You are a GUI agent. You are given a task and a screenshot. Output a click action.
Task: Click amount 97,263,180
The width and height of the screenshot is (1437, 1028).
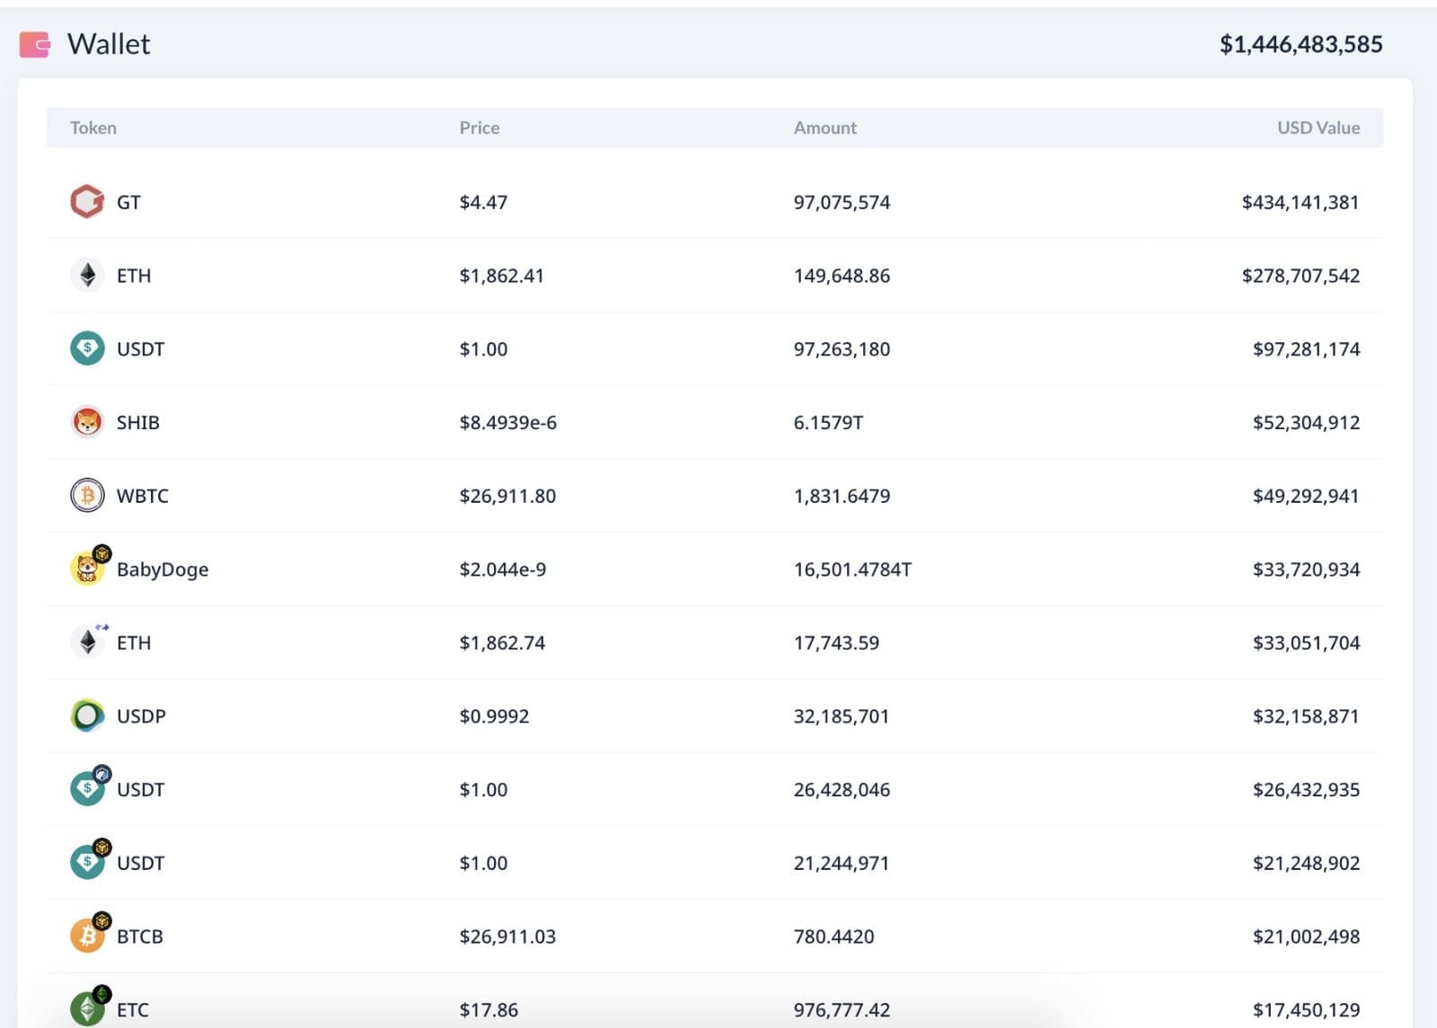coord(842,349)
